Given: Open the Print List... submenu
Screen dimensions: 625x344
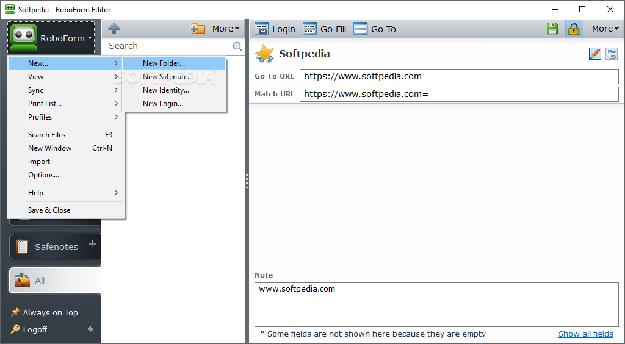Looking at the screenshot, I should (66, 104).
